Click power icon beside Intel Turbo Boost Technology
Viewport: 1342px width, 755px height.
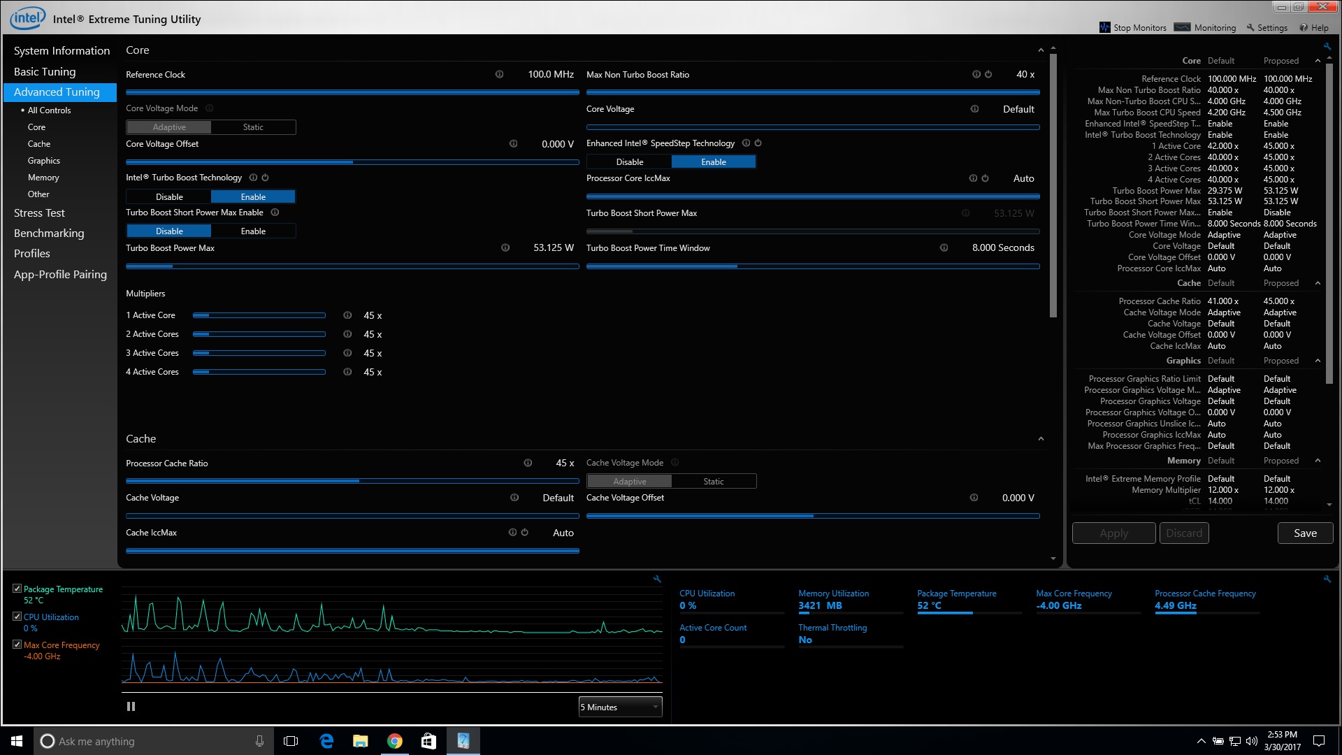click(265, 178)
